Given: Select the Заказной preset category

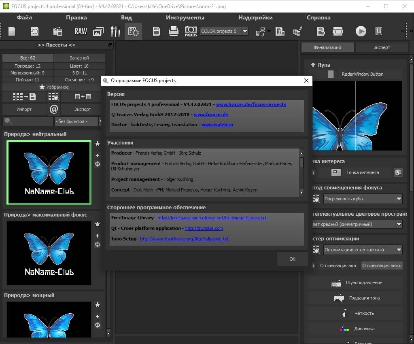Looking at the screenshot, I should [79, 58].
